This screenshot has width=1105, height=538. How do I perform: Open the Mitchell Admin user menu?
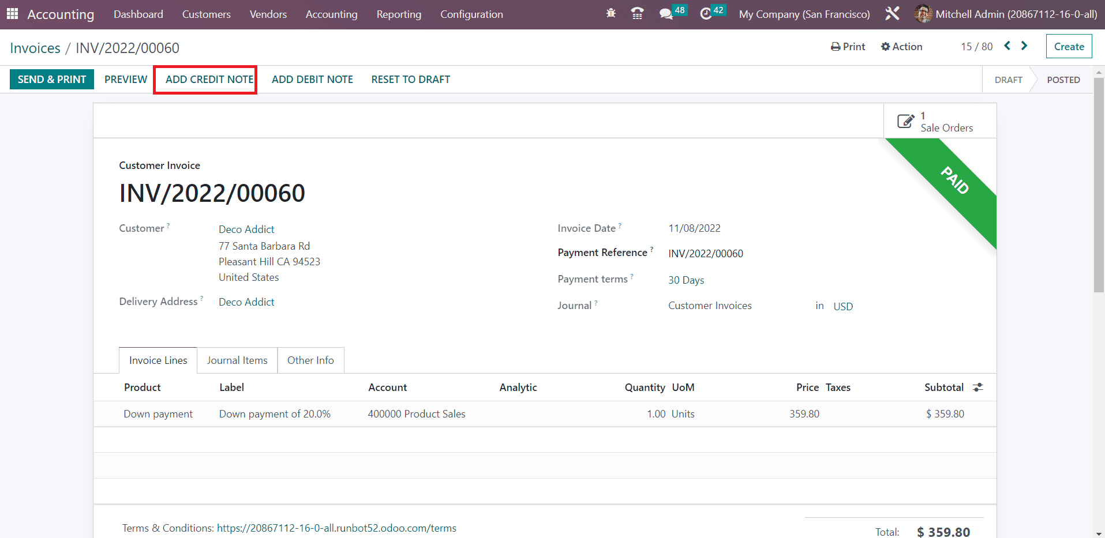1006,14
